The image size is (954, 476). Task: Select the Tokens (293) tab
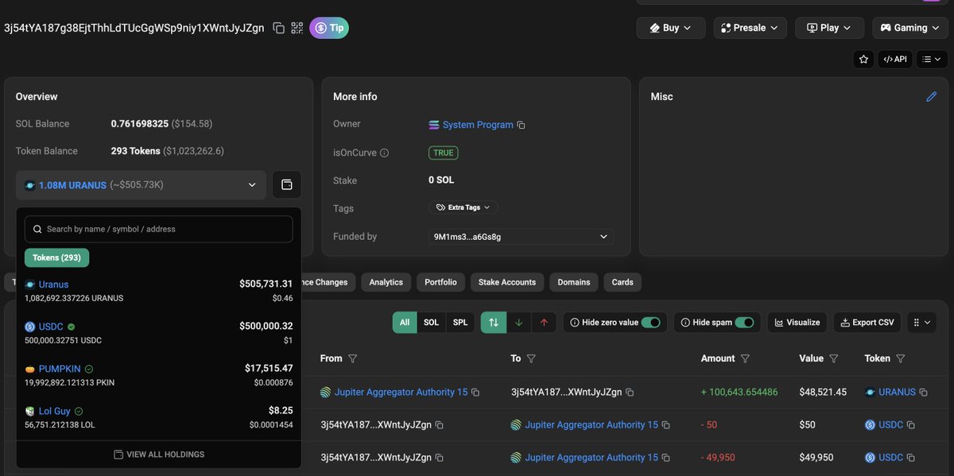(56, 257)
